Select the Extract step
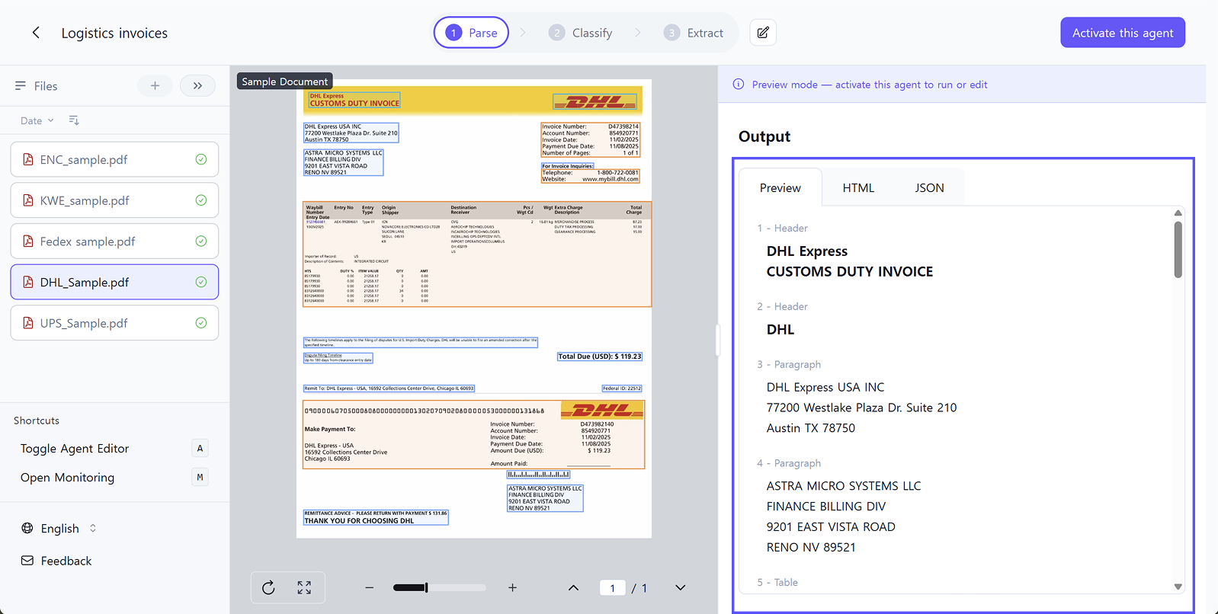This screenshot has height=614, width=1218. coord(694,33)
